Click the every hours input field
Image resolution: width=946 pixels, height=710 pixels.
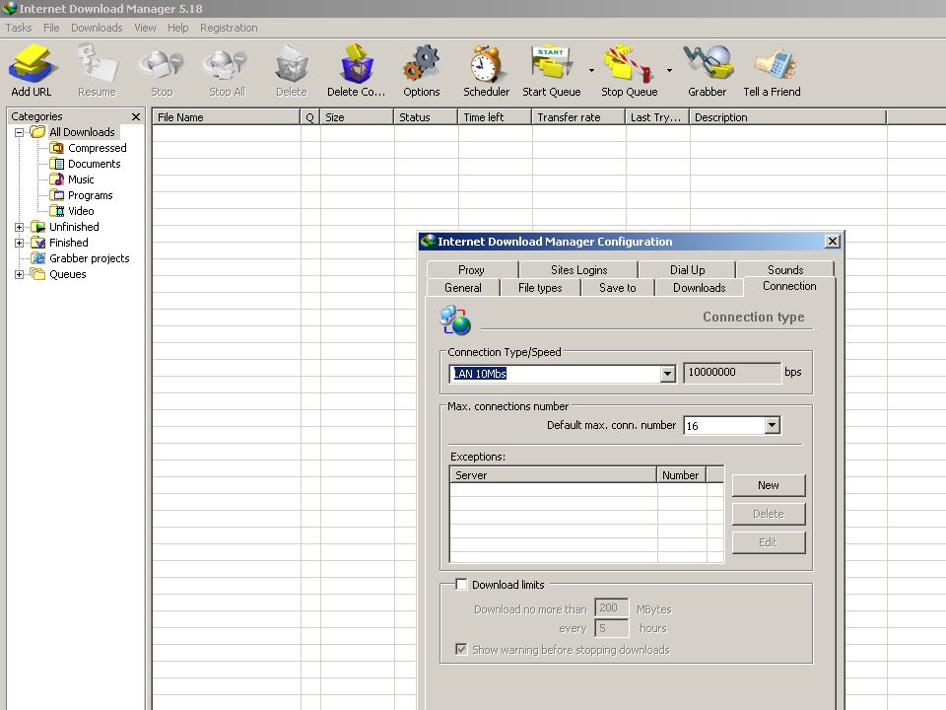click(611, 628)
